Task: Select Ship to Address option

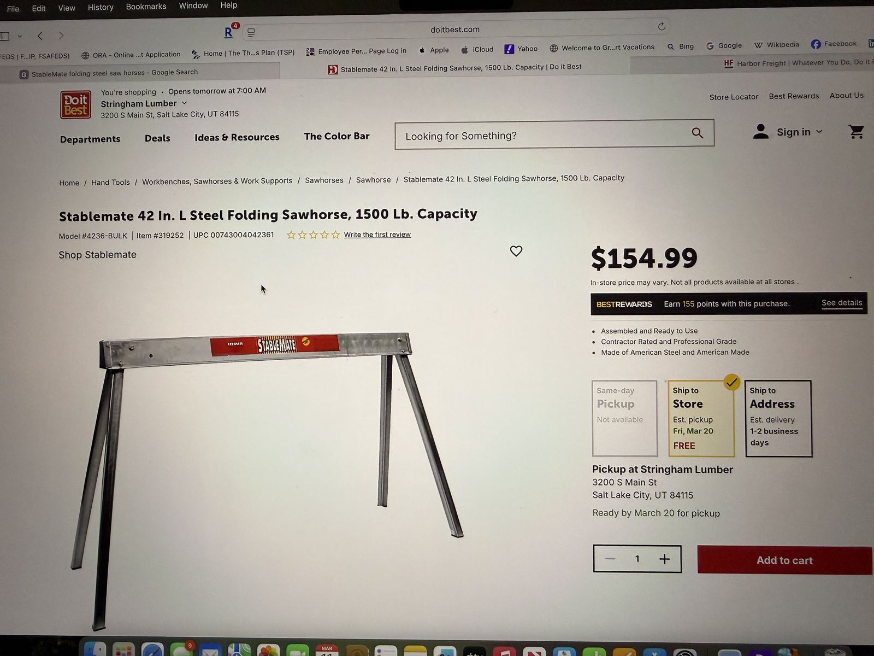Action: pyautogui.click(x=778, y=418)
